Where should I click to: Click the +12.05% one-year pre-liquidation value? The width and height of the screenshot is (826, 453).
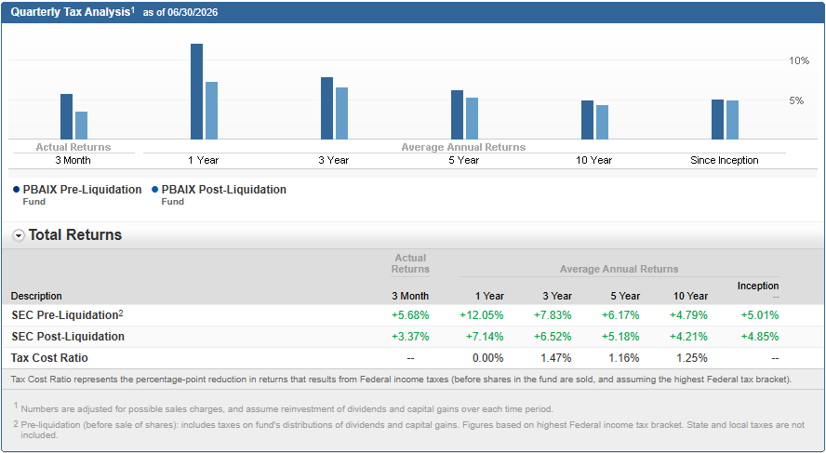coord(482,315)
